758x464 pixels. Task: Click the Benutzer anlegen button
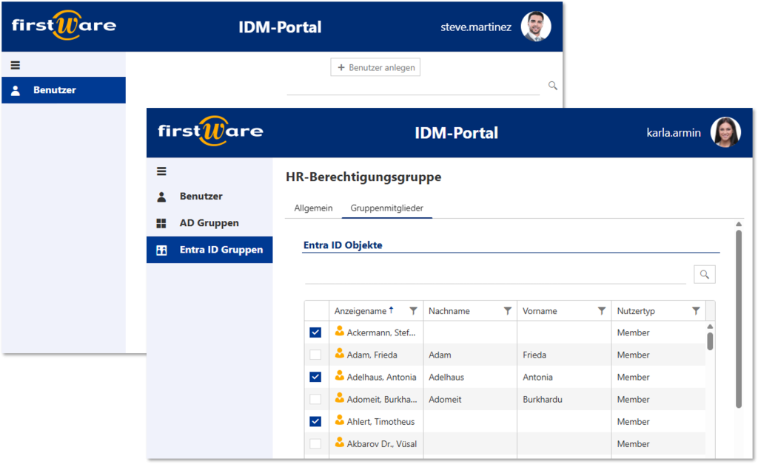coord(375,66)
